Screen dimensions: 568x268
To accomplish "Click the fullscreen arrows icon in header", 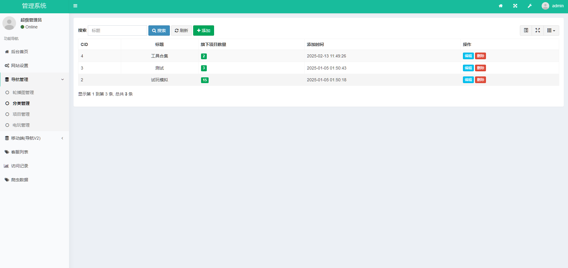I will pyautogui.click(x=515, y=6).
